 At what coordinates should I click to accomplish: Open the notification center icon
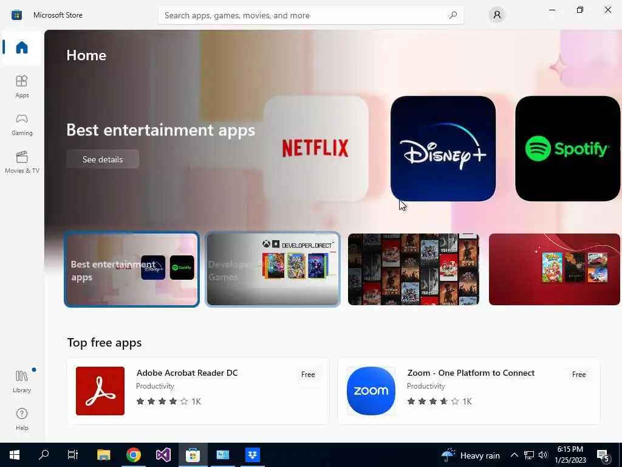603,455
